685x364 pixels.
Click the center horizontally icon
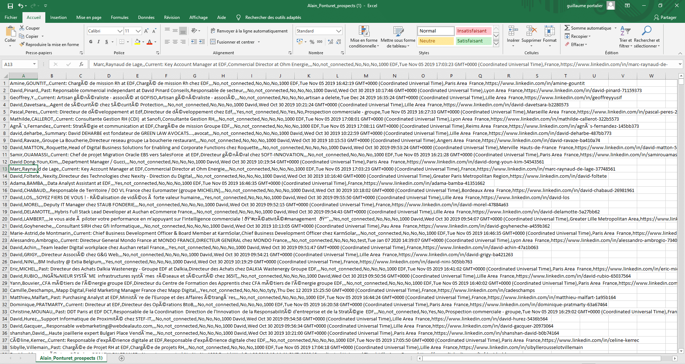pyautogui.click(x=175, y=42)
